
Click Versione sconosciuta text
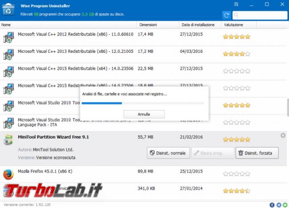click(56, 158)
